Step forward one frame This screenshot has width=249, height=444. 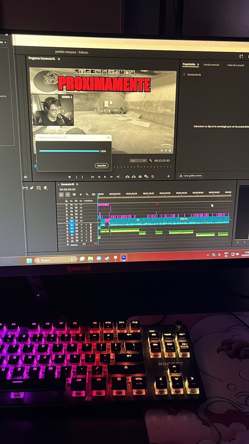(111, 177)
